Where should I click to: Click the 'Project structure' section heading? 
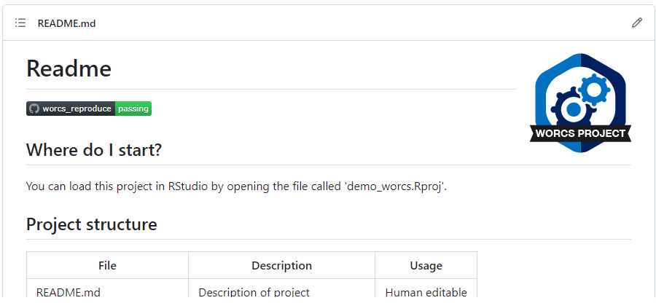91,224
